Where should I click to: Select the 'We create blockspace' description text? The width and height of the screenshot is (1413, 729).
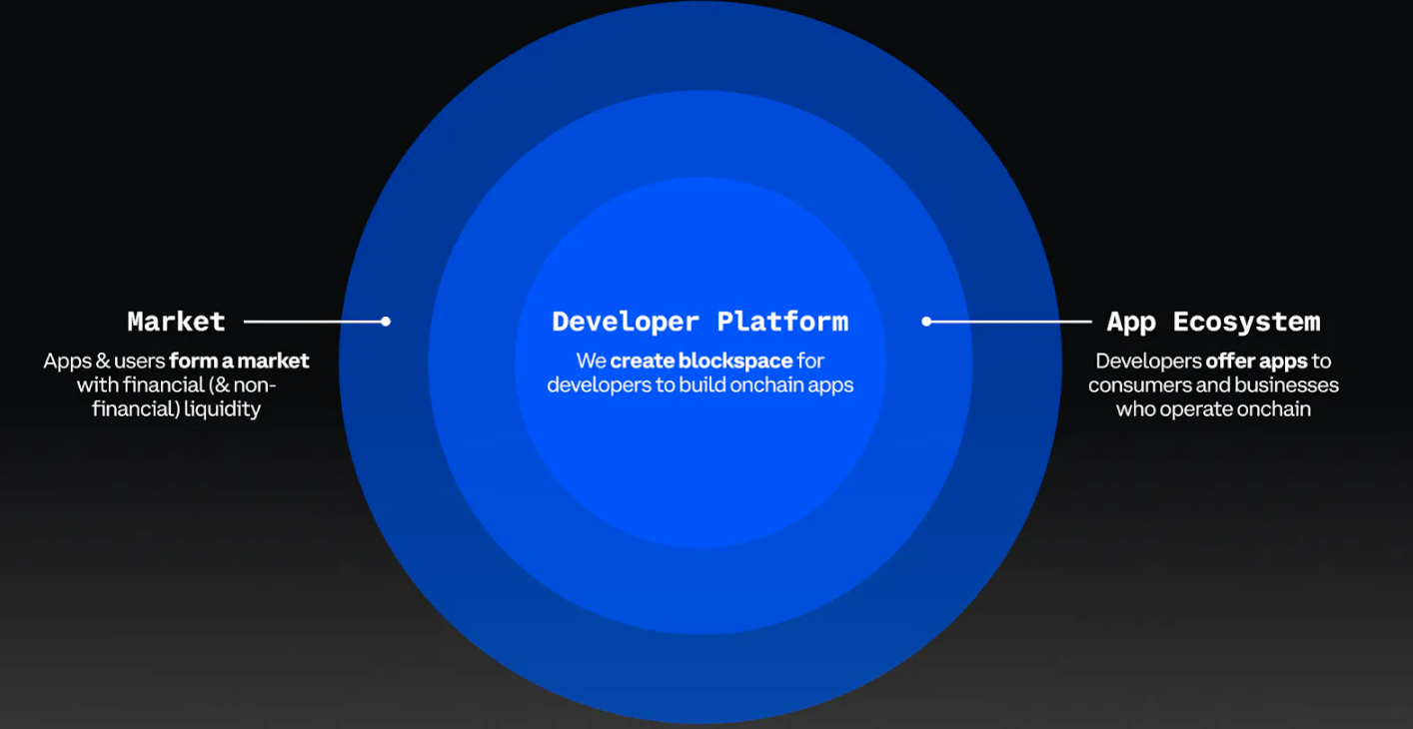pyautogui.click(x=700, y=372)
